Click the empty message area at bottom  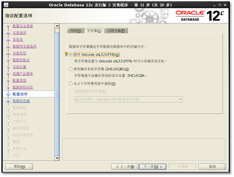tap(144, 150)
